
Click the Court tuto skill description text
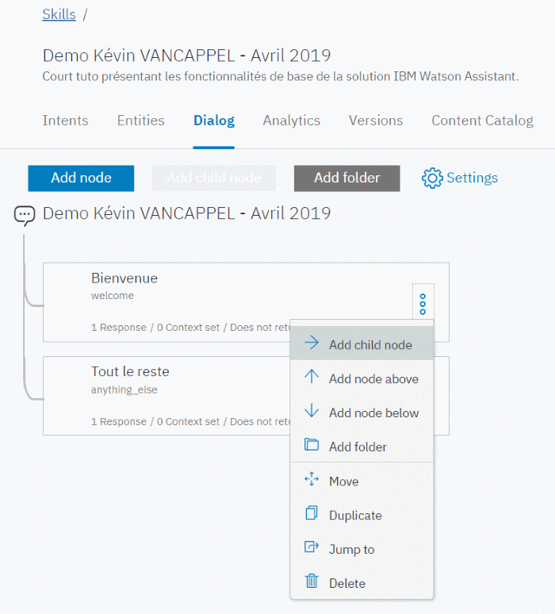pos(280,76)
